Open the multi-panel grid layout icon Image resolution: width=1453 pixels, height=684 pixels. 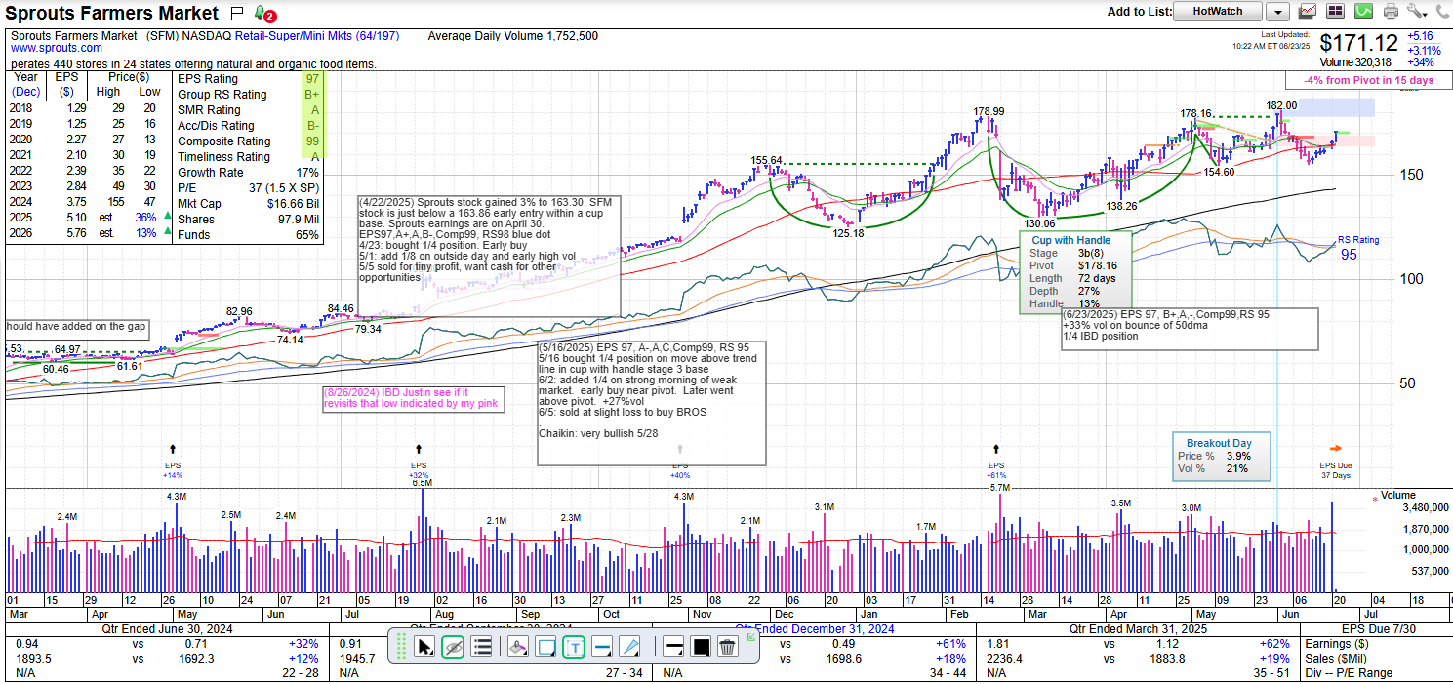[1335, 11]
